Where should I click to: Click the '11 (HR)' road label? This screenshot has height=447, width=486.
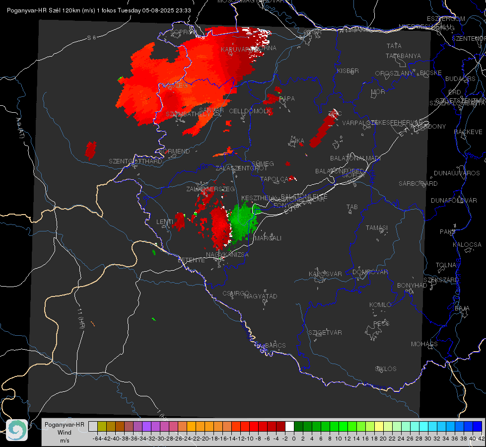click(81, 318)
